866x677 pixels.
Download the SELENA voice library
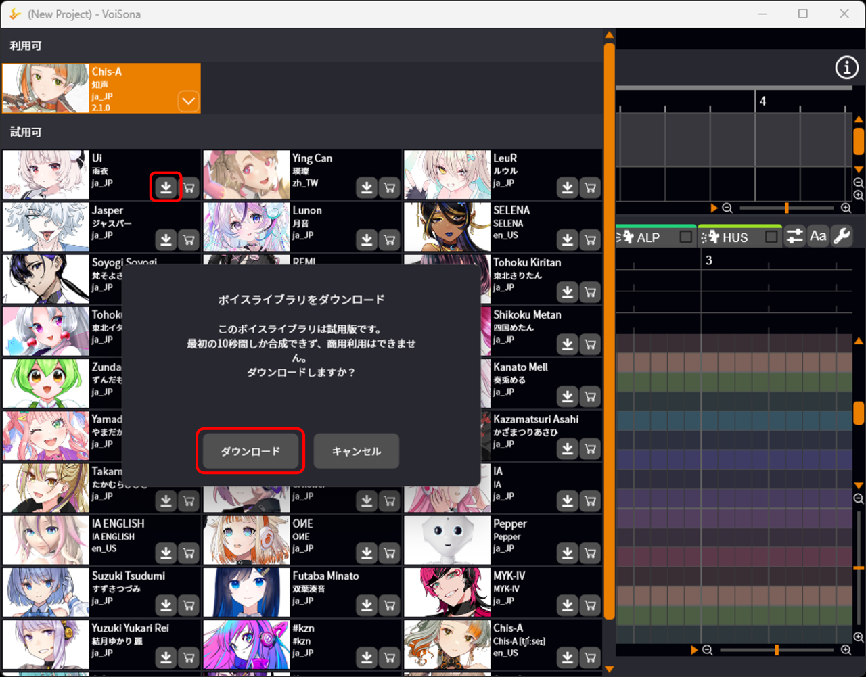tap(568, 239)
